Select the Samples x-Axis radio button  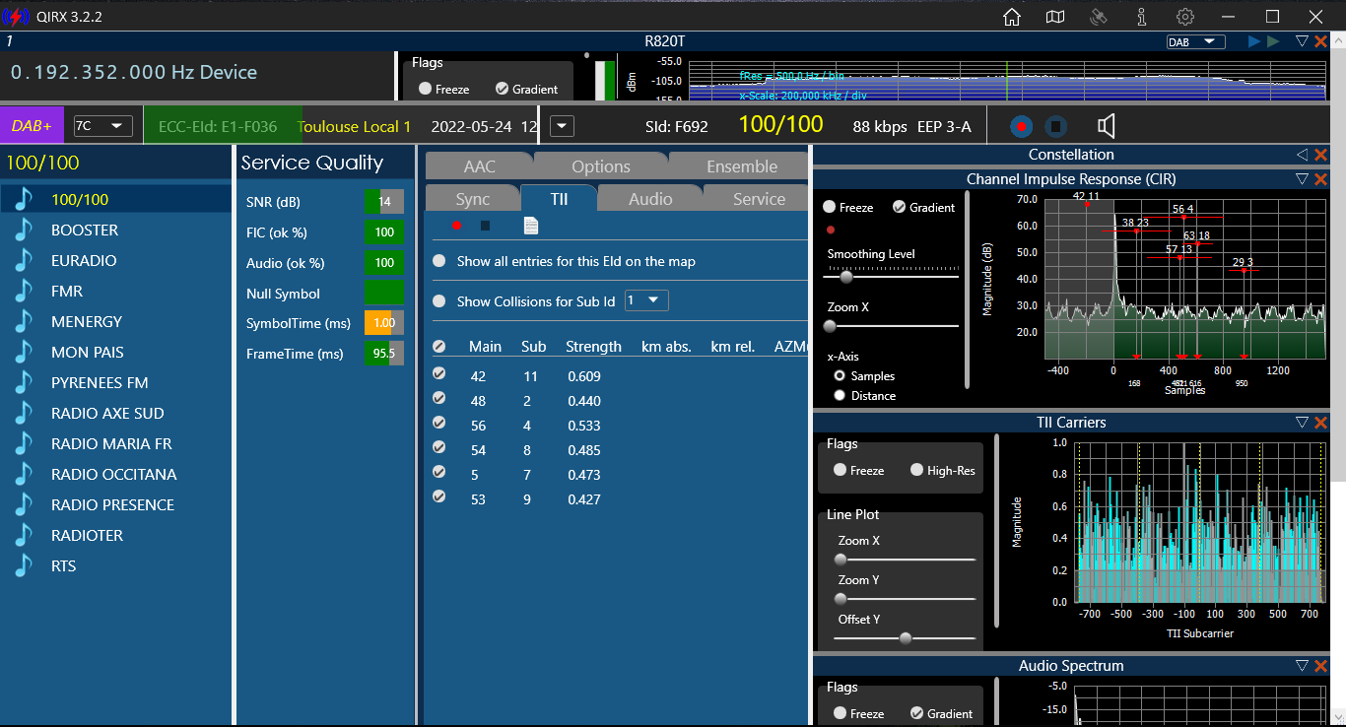click(840, 375)
